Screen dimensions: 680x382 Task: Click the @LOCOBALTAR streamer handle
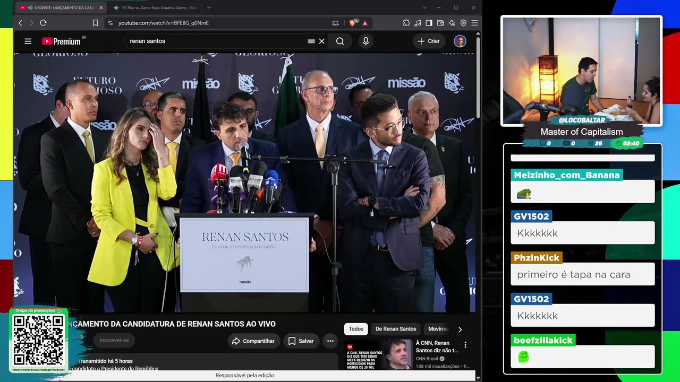pos(582,120)
